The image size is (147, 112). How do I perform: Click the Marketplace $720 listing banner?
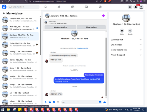[x=75, y=22]
